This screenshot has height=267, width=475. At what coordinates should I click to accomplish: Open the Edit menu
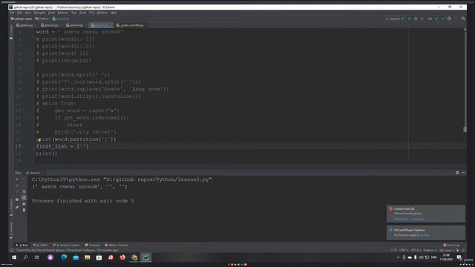coord(20,13)
